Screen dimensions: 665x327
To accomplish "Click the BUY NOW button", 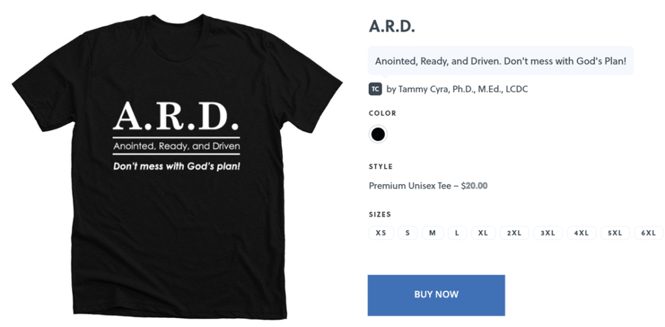I will [436, 295].
